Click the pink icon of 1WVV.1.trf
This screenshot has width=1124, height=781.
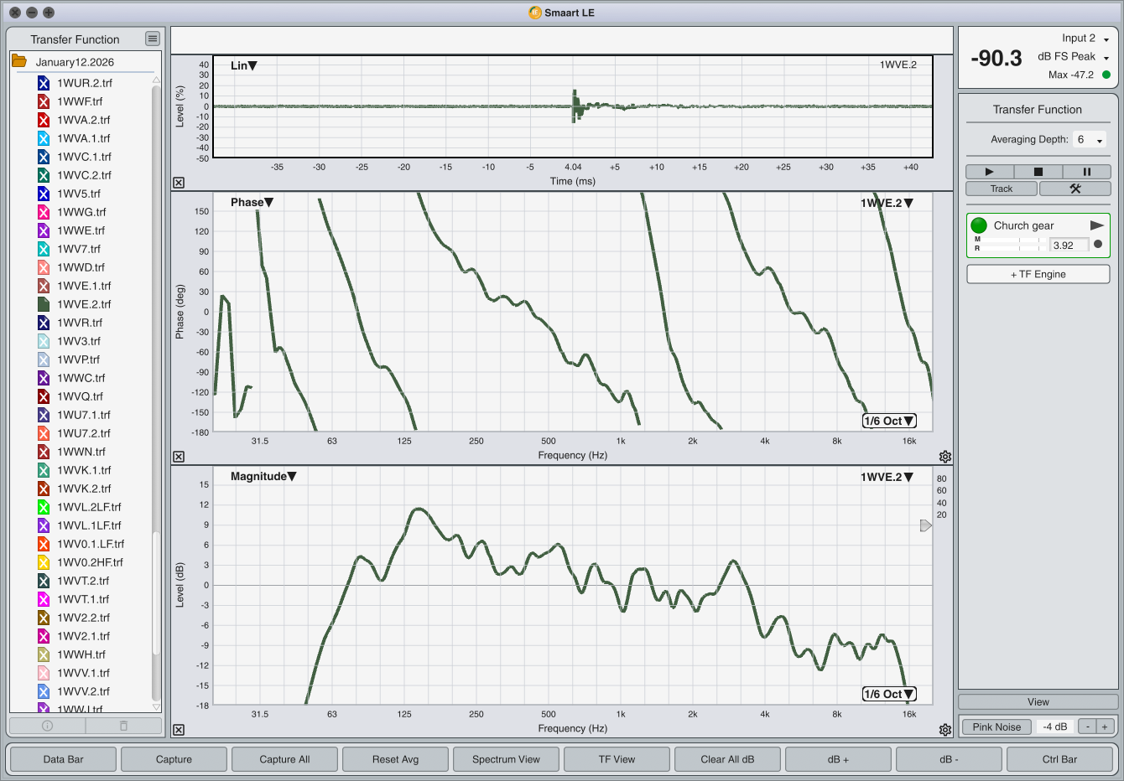[x=44, y=673]
